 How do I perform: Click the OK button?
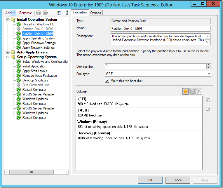click(x=150, y=180)
